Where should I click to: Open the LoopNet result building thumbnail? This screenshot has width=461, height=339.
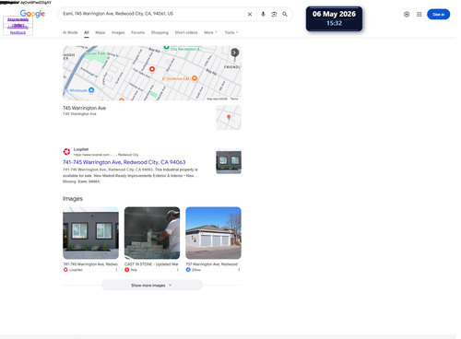229,161
